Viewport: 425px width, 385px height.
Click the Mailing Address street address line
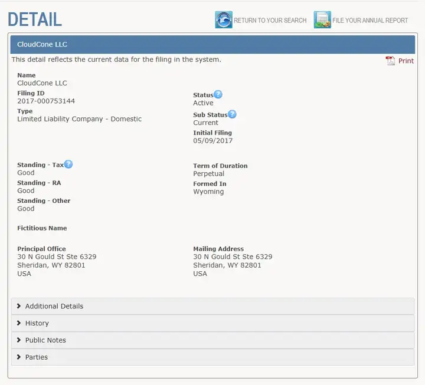click(x=233, y=256)
